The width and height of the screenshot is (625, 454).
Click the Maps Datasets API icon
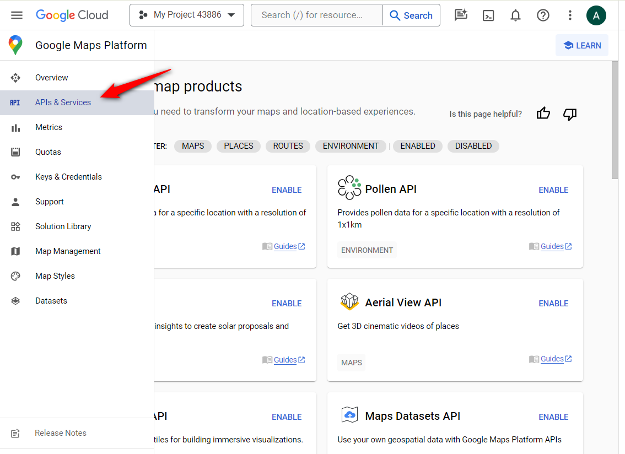[349, 415]
